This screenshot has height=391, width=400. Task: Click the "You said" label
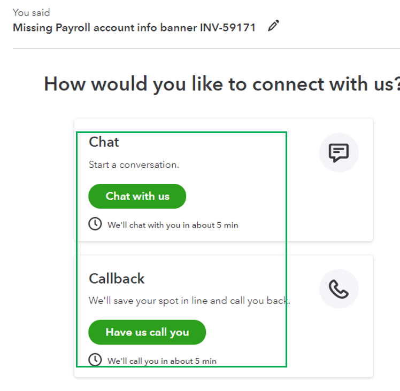point(31,12)
